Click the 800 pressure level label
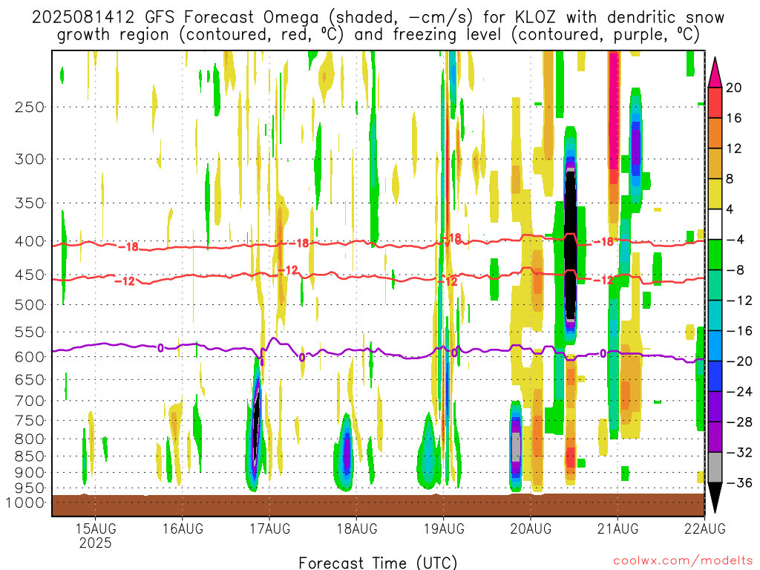This screenshot has width=760, height=570. click(30, 439)
